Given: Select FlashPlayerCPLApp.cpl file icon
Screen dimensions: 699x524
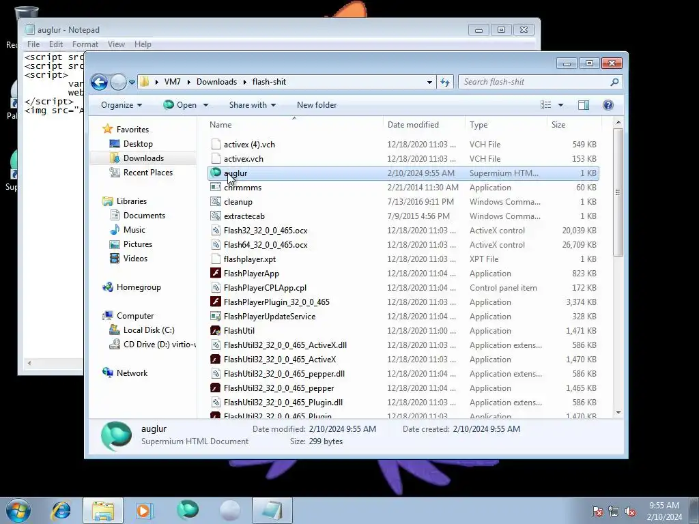Looking at the screenshot, I should (216, 287).
